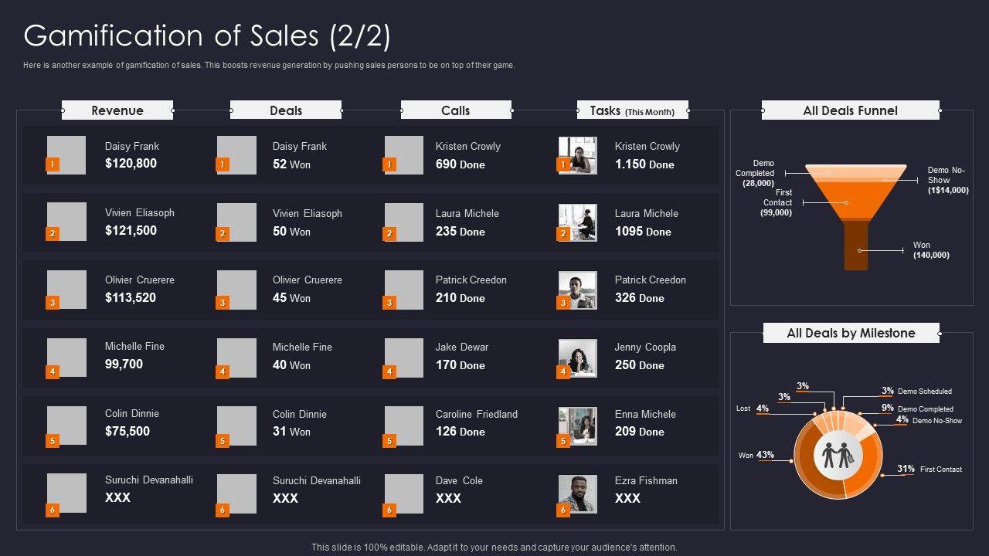Click rank 4 badge next to Jenny Coopla

[563, 372]
